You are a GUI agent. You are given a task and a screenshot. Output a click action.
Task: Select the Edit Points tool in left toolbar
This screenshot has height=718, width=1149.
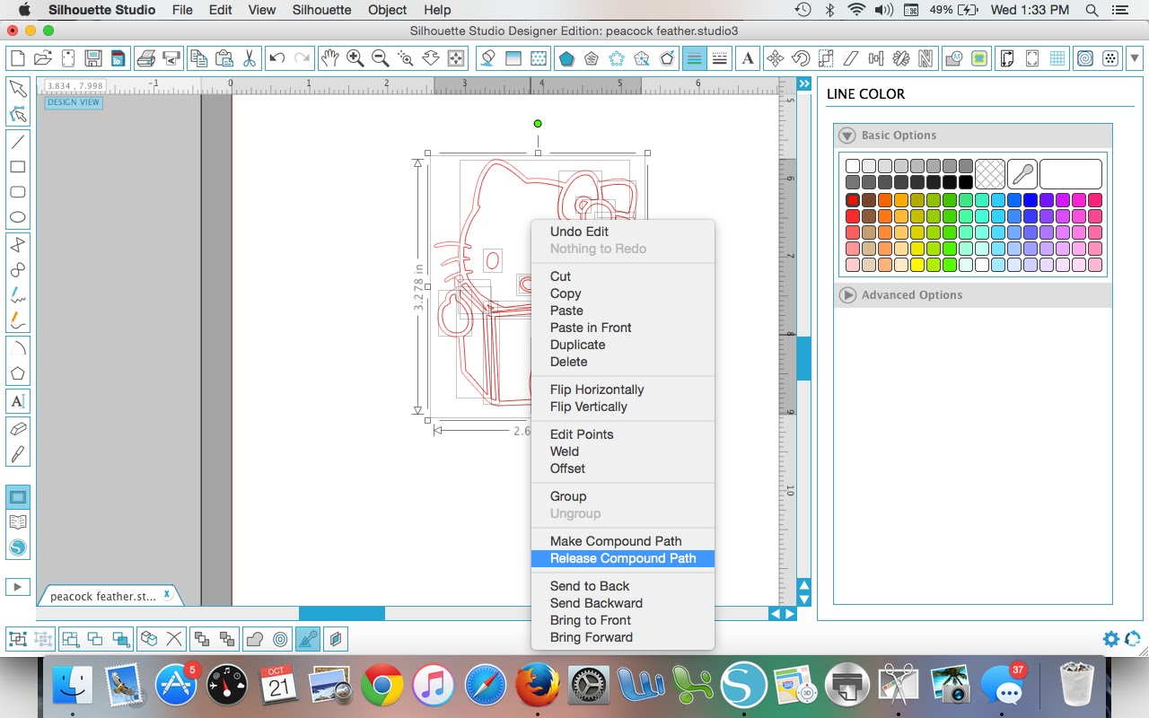click(17, 114)
